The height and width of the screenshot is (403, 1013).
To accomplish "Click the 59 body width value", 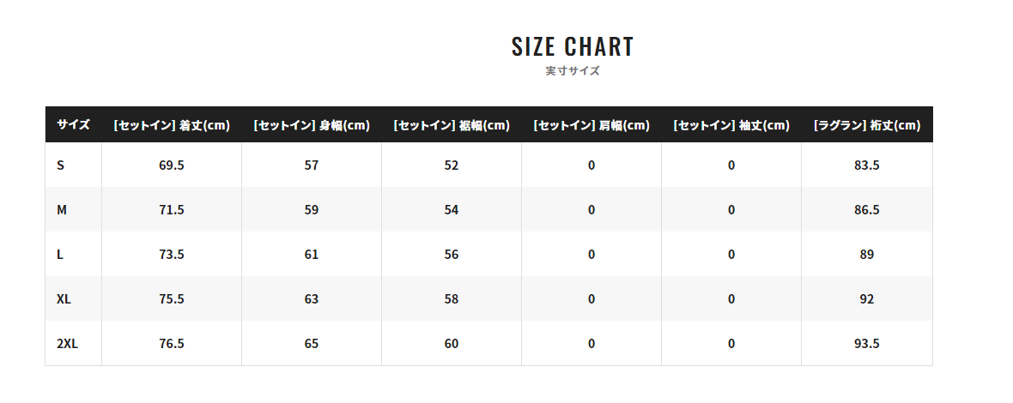I will [x=312, y=210].
